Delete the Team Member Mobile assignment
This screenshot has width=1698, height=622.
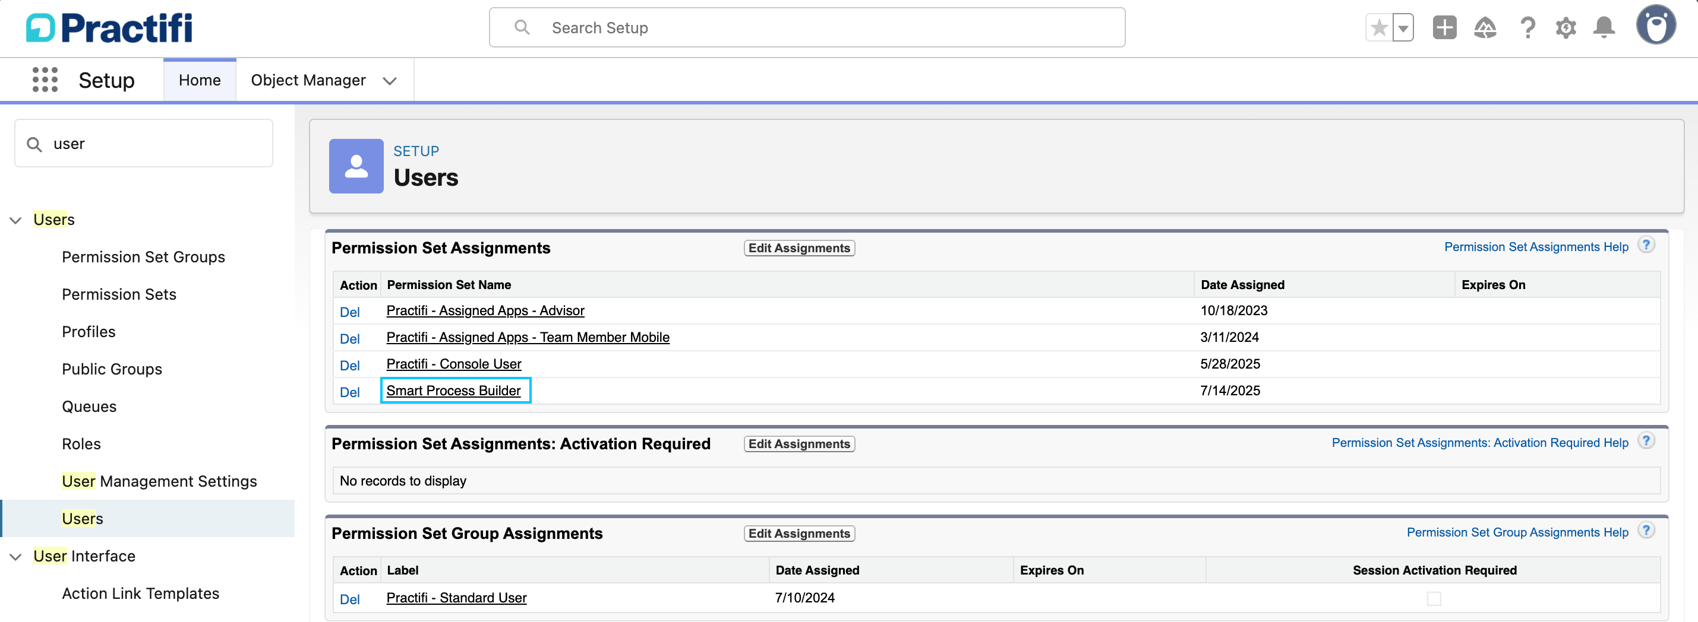pos(349,339)
